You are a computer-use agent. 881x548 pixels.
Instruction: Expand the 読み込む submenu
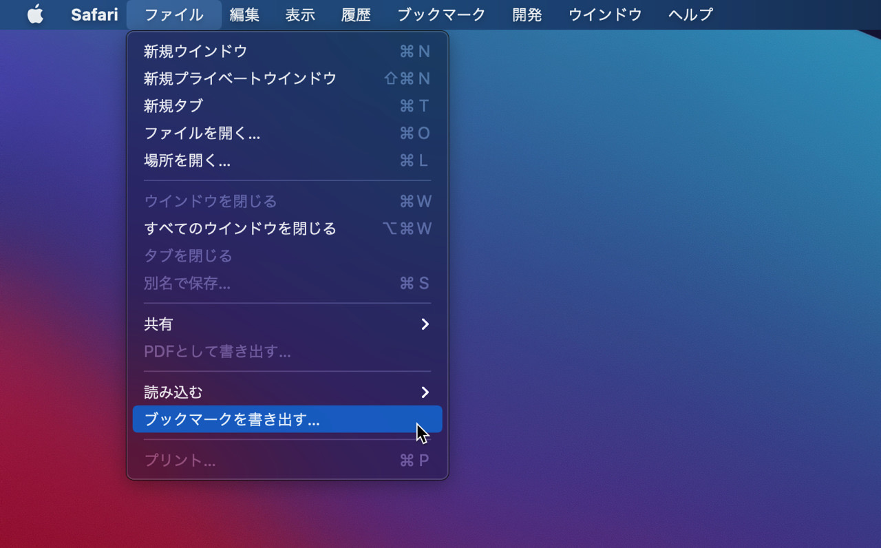tap(288, 392)
